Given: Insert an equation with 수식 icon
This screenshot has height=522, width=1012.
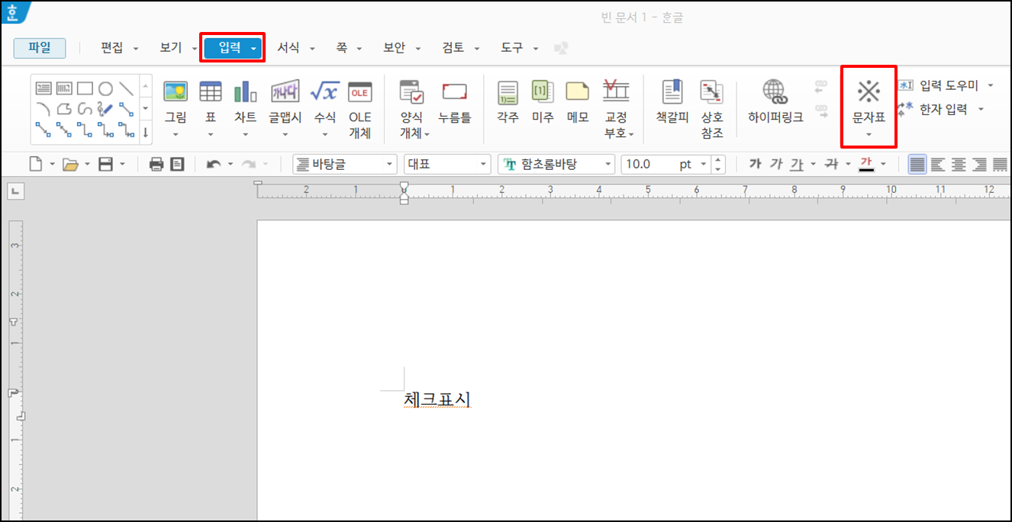Looking at the screenshot, I should 324,92.
